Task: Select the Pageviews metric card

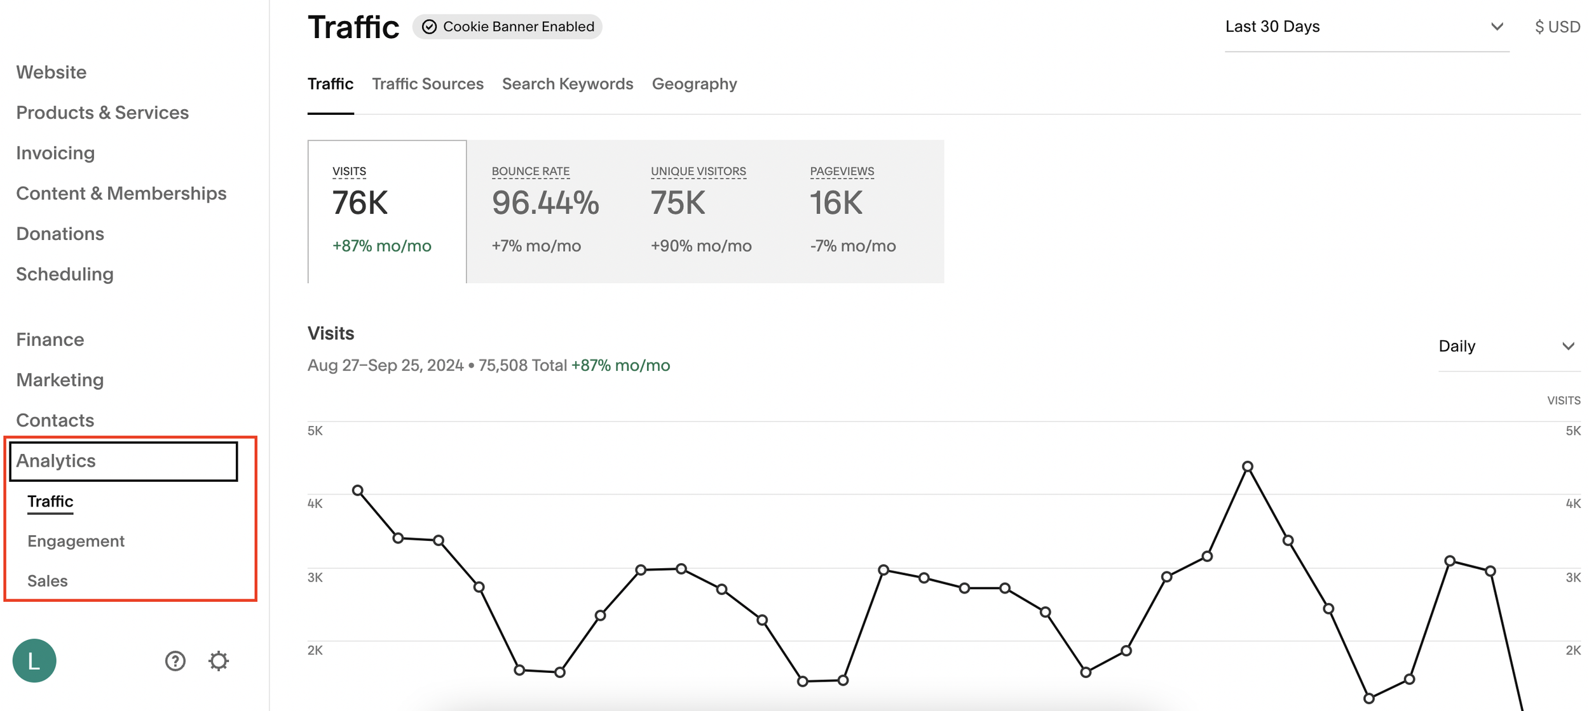Action: [845, 209]
